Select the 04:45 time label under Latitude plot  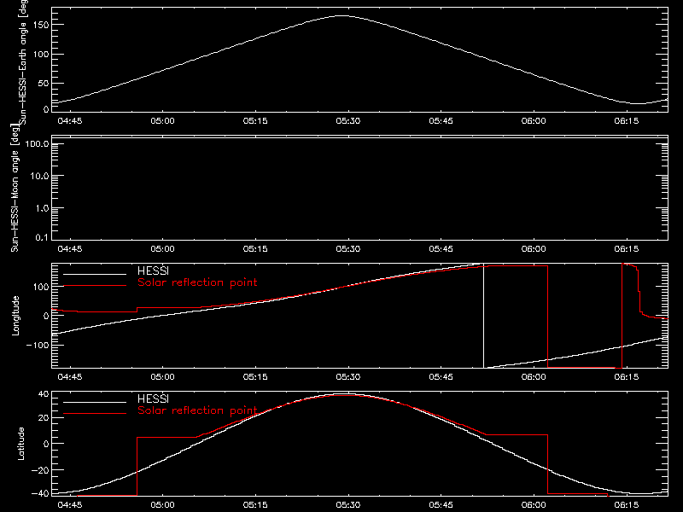pos(70,505)
